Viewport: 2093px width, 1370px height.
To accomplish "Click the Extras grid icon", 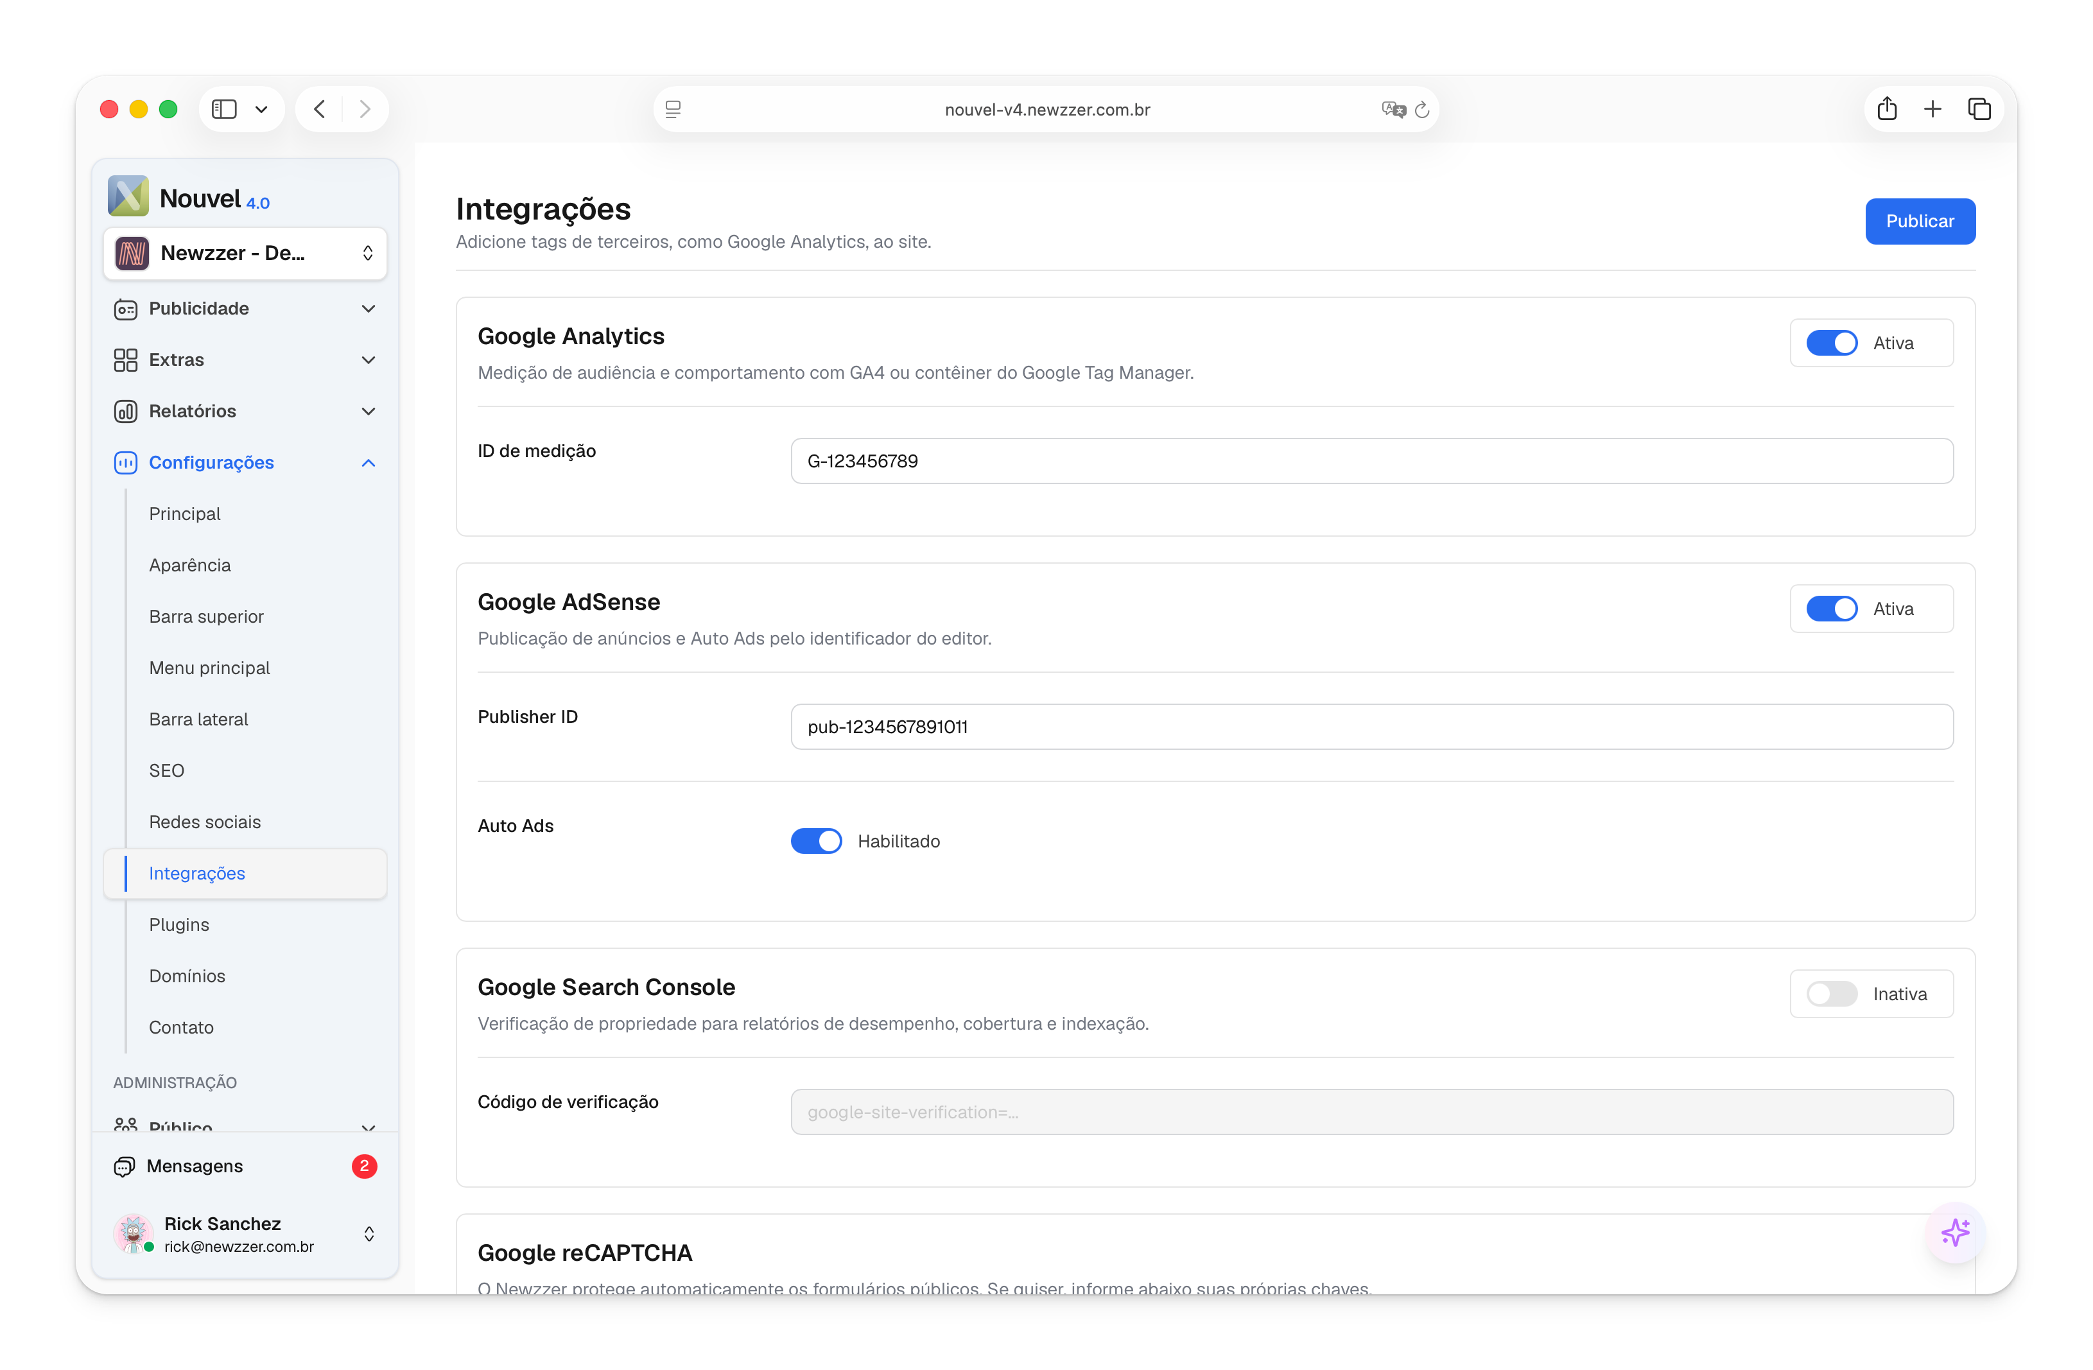I will point(126,360).
